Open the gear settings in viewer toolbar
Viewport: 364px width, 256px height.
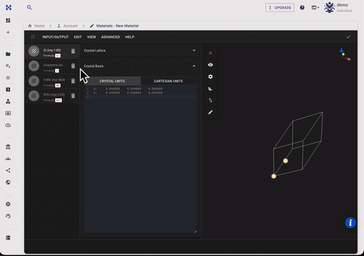point(211,77)
